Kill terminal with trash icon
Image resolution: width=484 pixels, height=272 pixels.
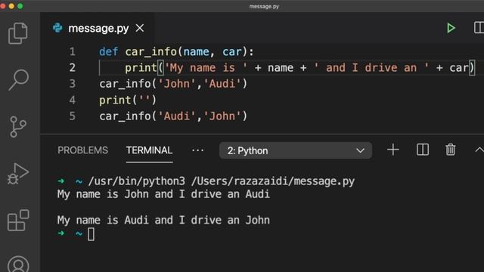point(451,150)
